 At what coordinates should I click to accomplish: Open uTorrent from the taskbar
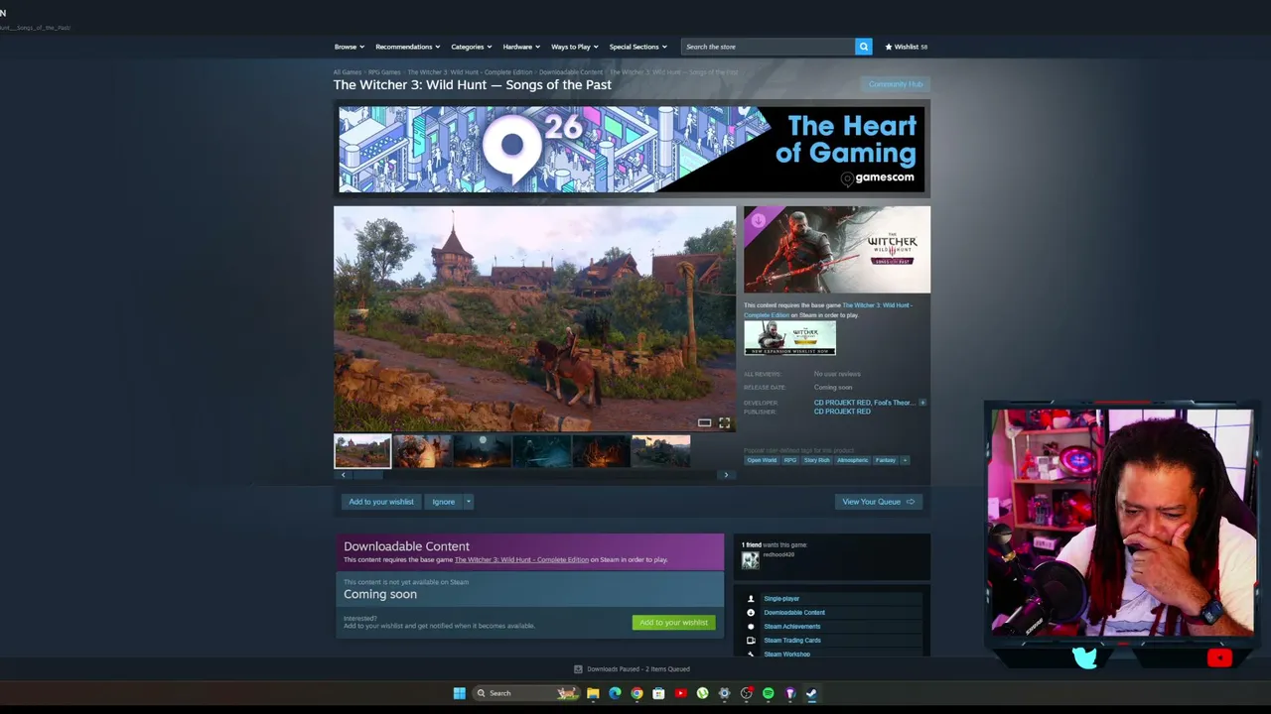click(702, 693)
